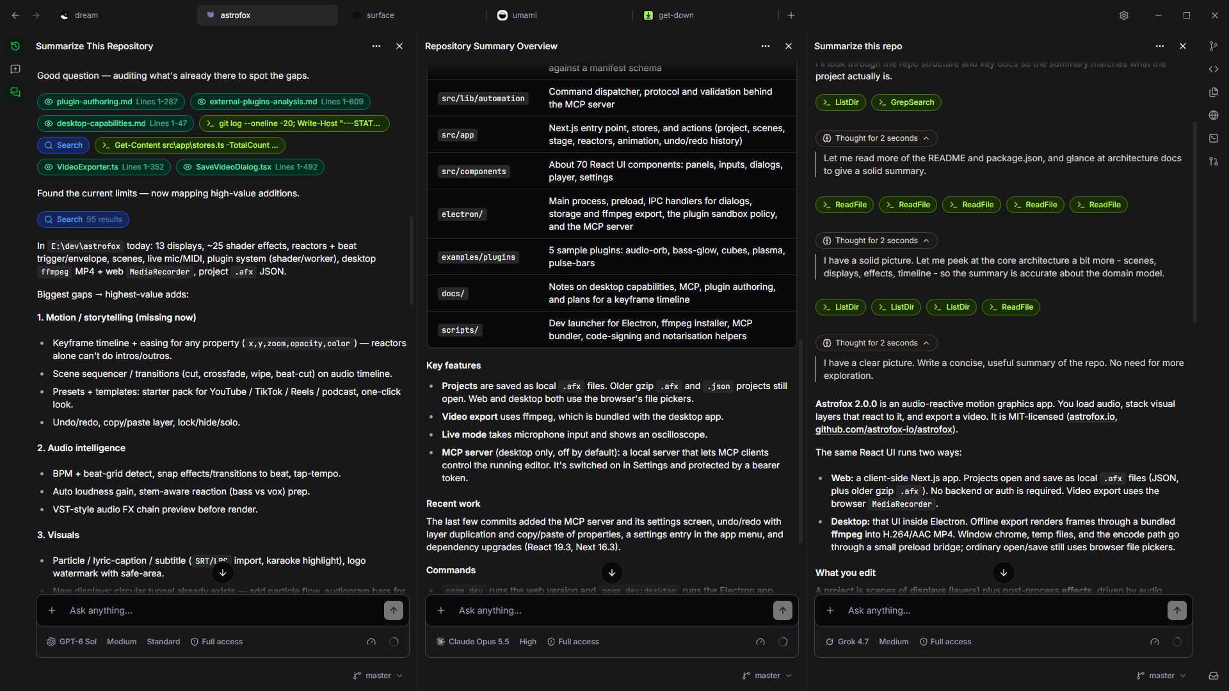Open the source control branch icon in right sidebar

point(1214,46)
